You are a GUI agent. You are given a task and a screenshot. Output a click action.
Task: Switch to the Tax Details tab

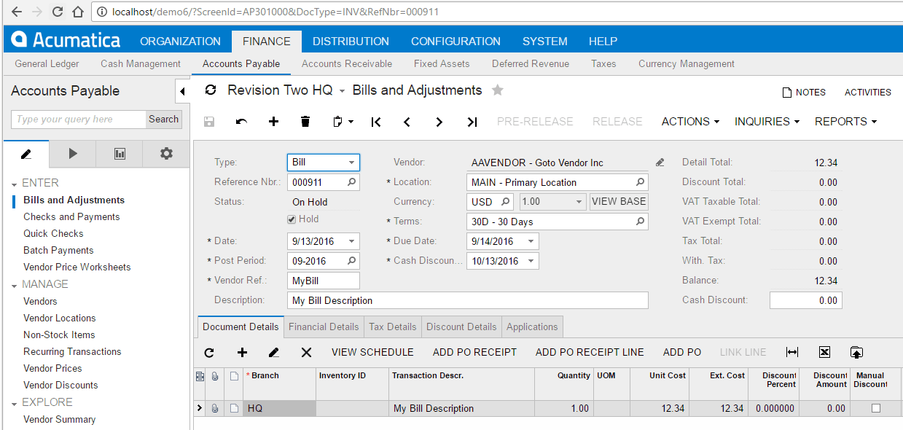[x=393, y=327]
